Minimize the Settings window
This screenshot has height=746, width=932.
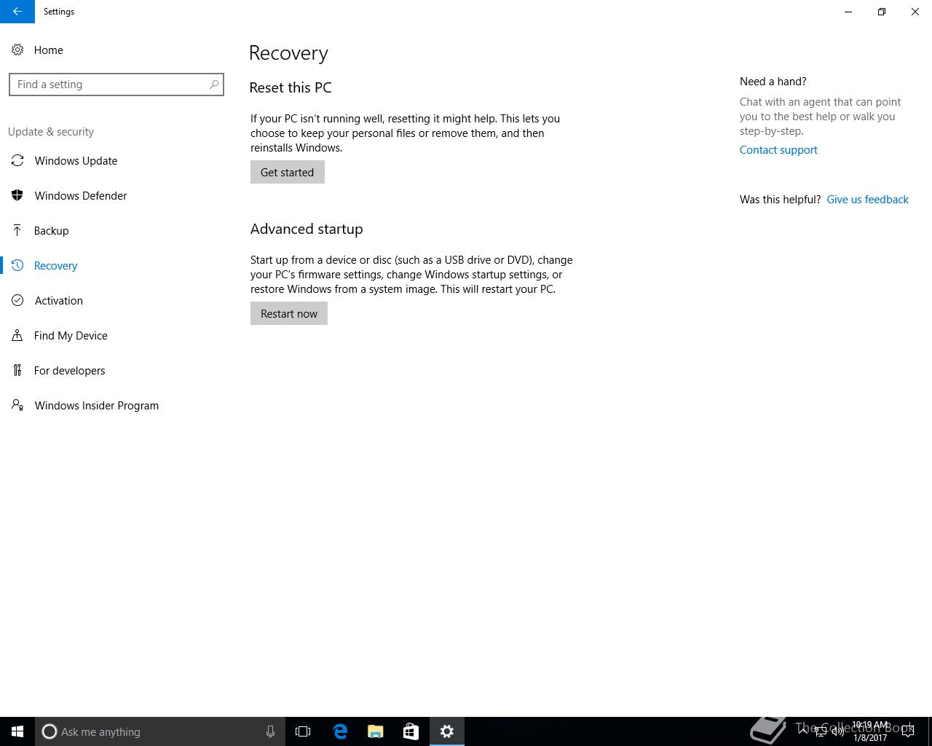pos(848,12)
